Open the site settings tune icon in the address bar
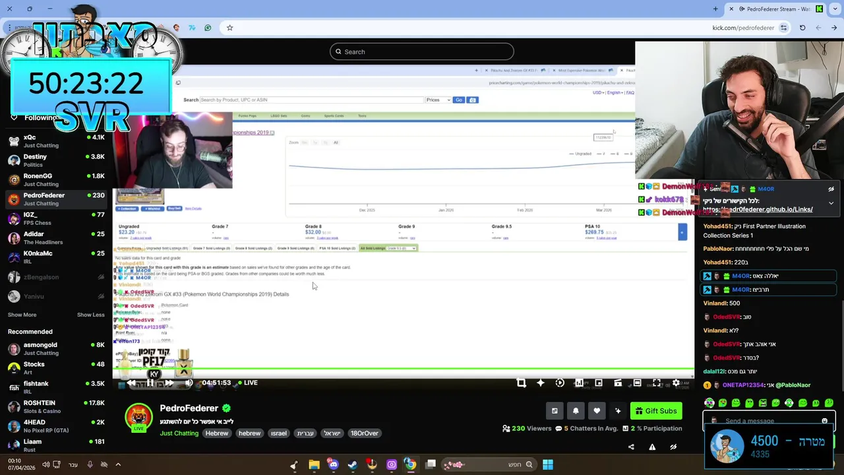 tap(783, 28)
